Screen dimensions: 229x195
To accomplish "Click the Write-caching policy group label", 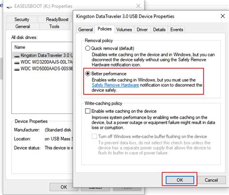I will (103, 103).
